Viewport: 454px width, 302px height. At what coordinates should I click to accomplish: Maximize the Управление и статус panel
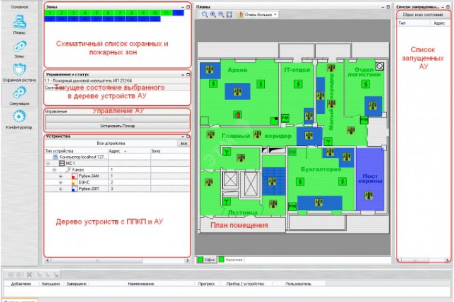pos(188,74)
